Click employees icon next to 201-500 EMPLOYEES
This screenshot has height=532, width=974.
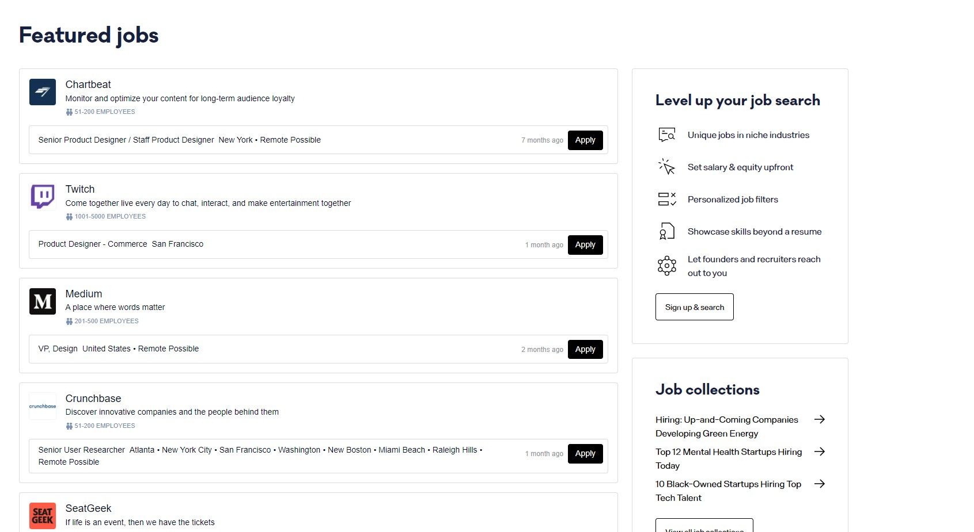click(69, 322)
